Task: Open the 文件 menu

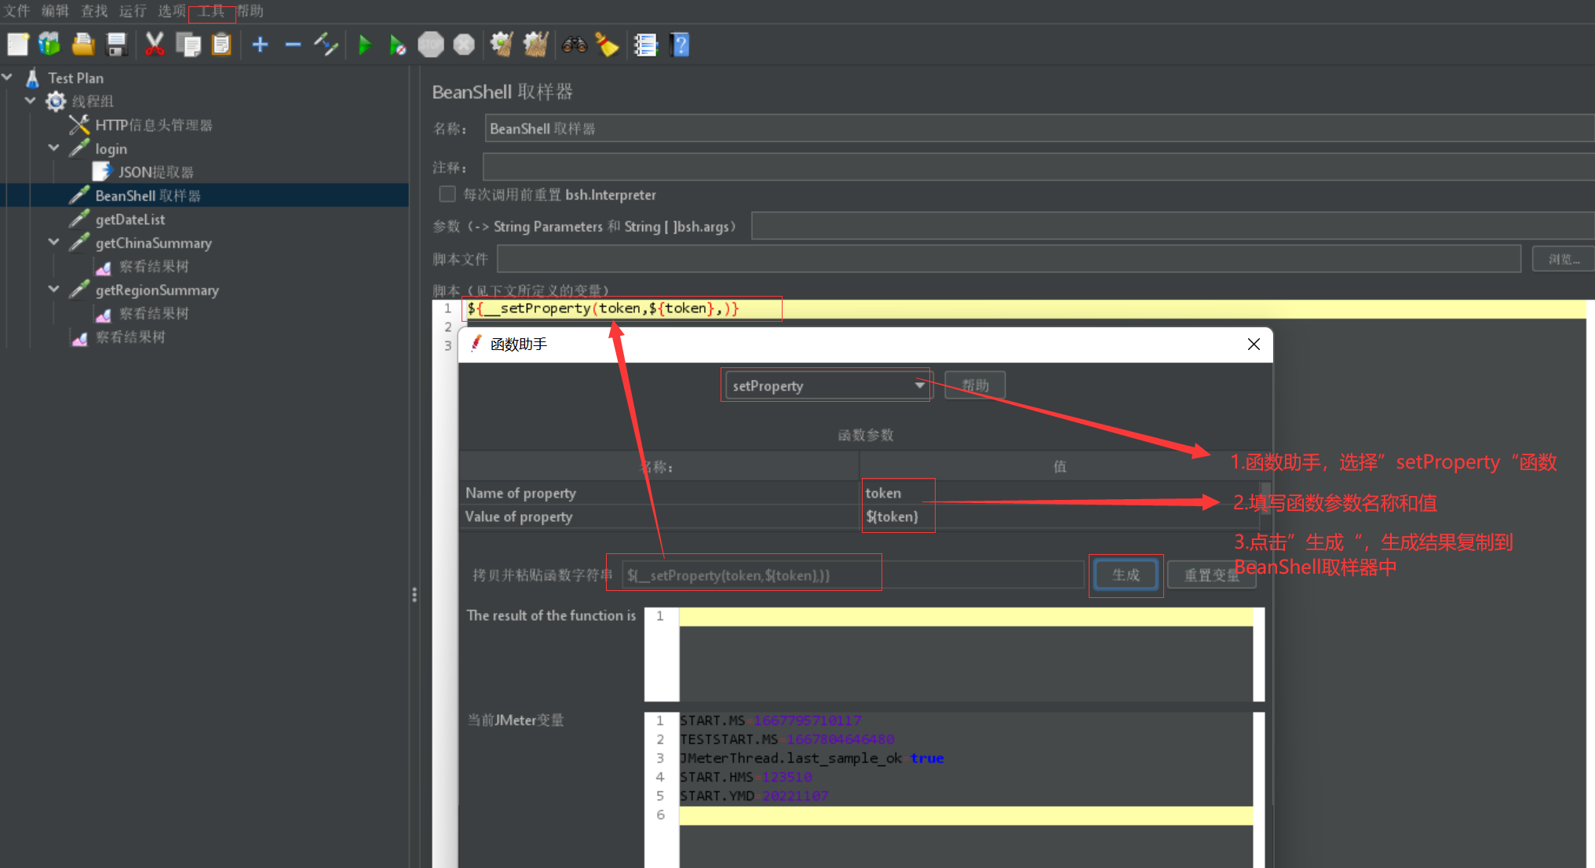Action: tap(16, 11)
